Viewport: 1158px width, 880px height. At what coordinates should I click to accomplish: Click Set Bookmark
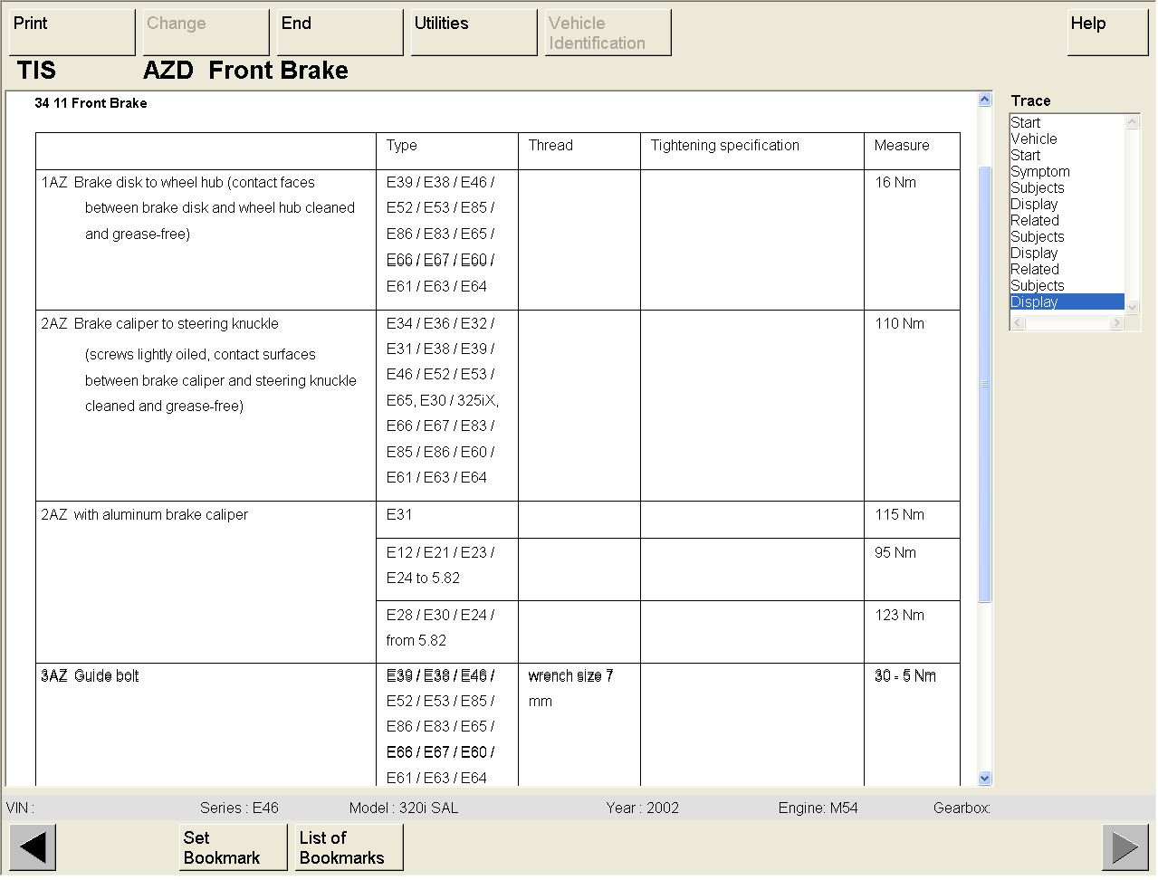pyautogui.click(x=234, y=848)
